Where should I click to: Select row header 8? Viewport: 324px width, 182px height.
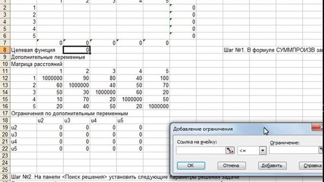5,50
